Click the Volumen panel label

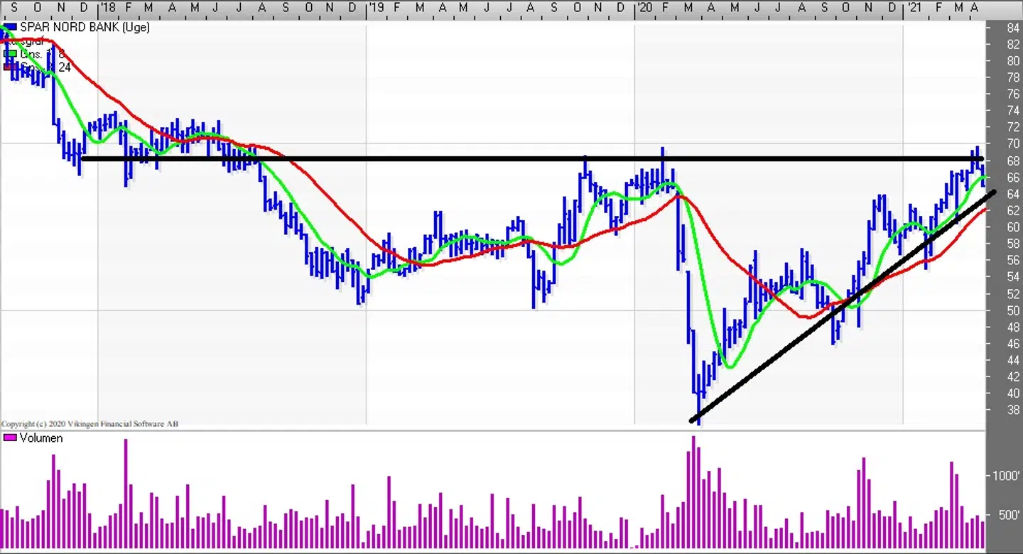pos(41,438)
